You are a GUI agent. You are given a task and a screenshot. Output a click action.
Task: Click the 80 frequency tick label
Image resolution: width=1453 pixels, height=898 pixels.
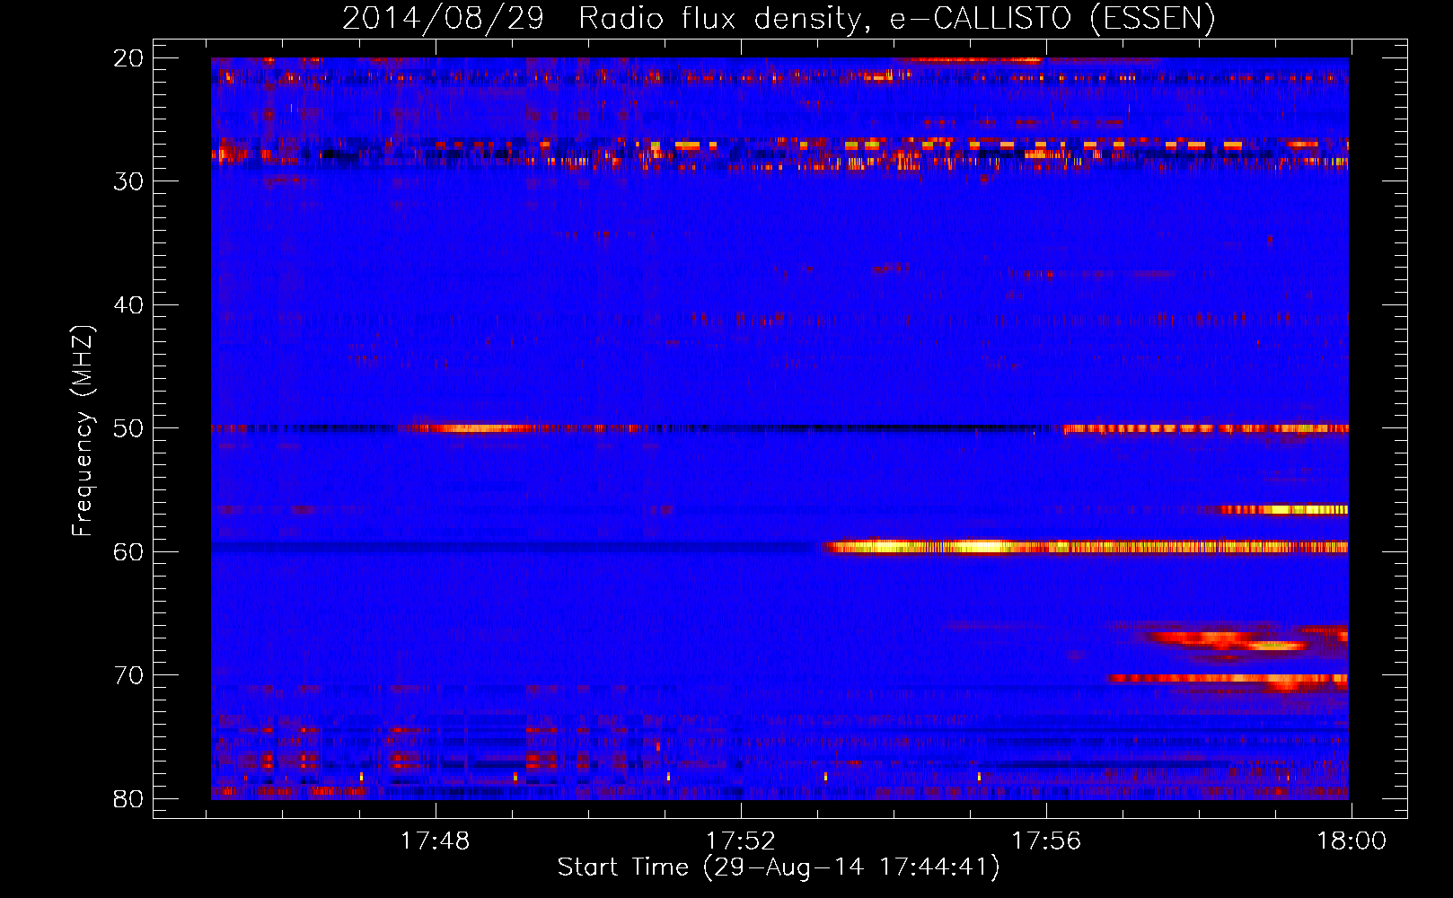(128, 798)
